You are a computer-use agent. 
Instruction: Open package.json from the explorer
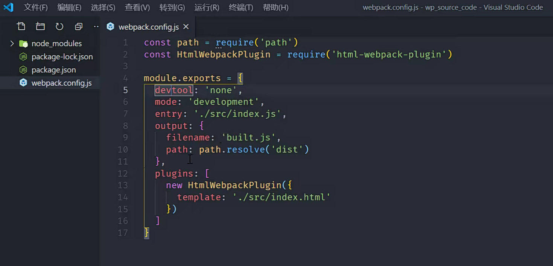[53, 70]
